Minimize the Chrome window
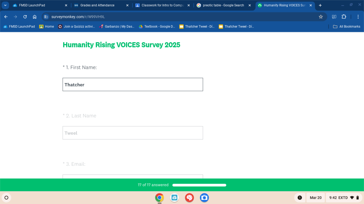 point(343,5)
